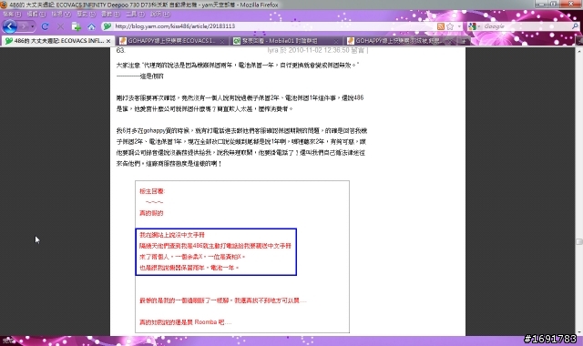The height and width of the screenshot is (346, 583).
Task: Switch to the fourth GOHAPPY tab
Action: click(x=399, y=41)
